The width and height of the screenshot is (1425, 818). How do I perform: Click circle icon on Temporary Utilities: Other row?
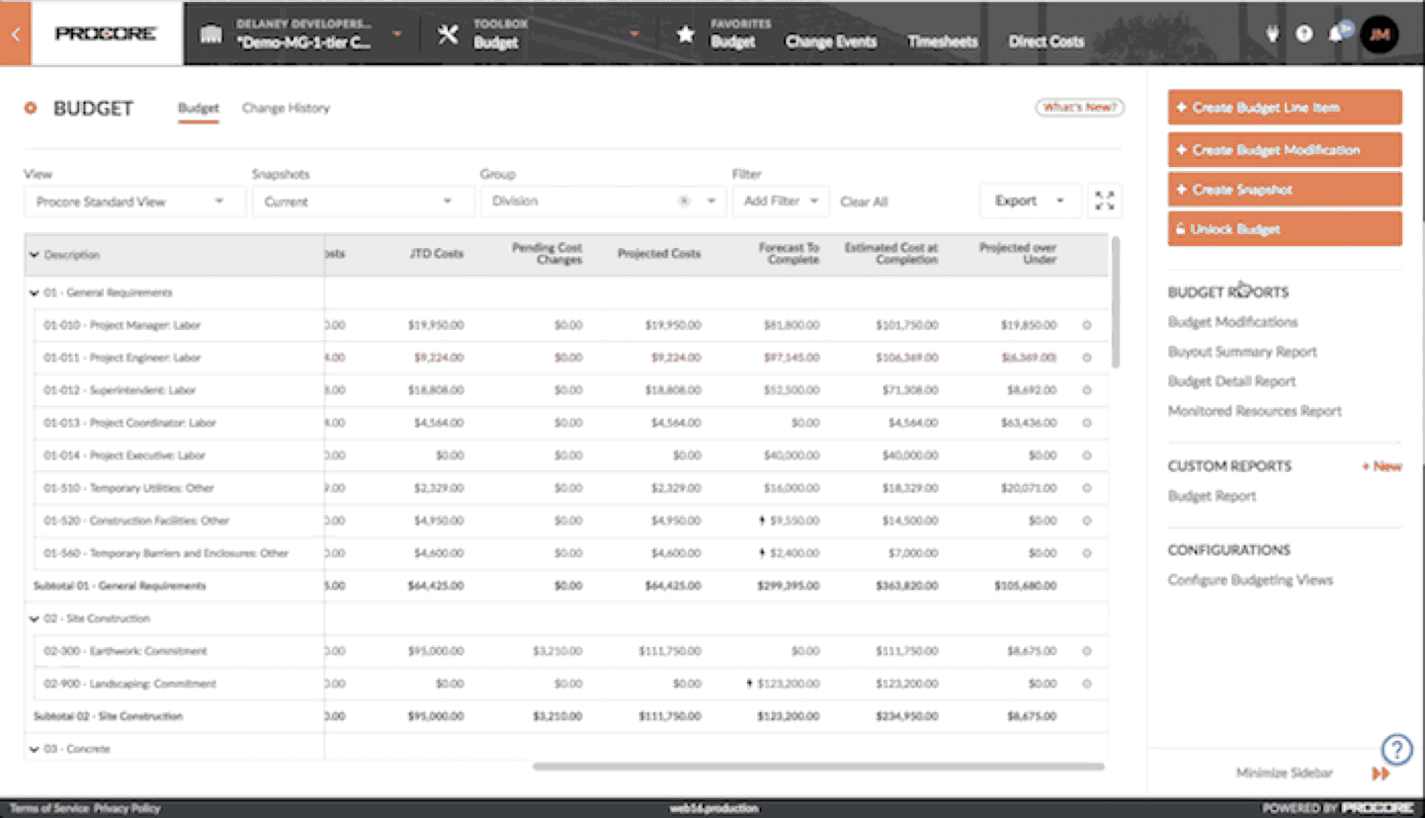[1087, 488]
